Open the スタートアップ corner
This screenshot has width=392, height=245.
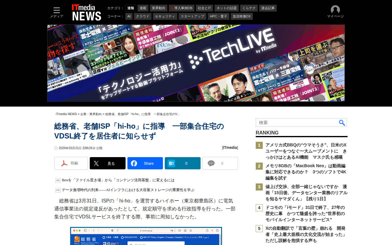click(x=192, y=16)
